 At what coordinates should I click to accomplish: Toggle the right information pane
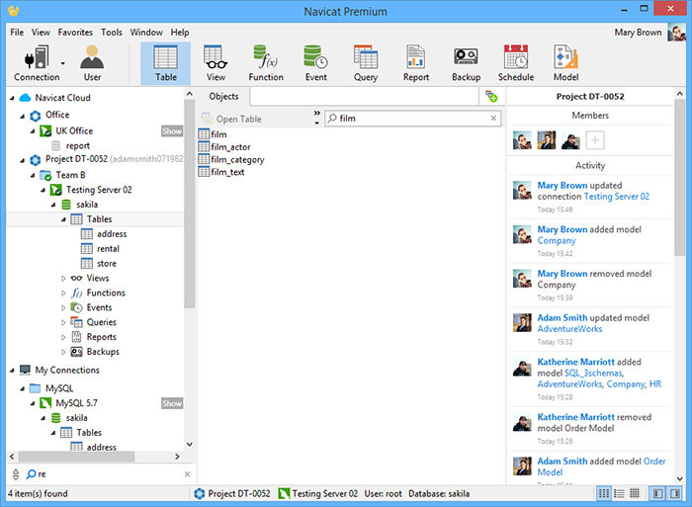pos(675,493)
